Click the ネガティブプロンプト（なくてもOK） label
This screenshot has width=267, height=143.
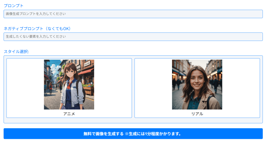[37, 28]
